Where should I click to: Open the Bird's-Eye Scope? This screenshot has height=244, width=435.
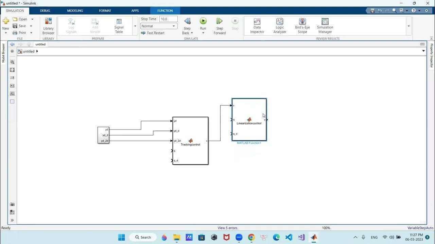[302, 26]
